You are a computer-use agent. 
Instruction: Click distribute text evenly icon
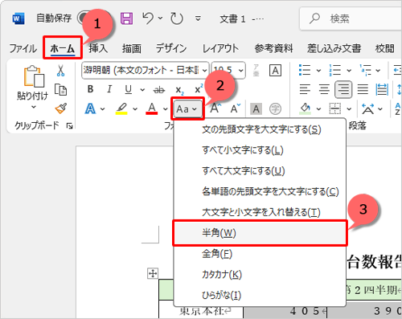382,89
